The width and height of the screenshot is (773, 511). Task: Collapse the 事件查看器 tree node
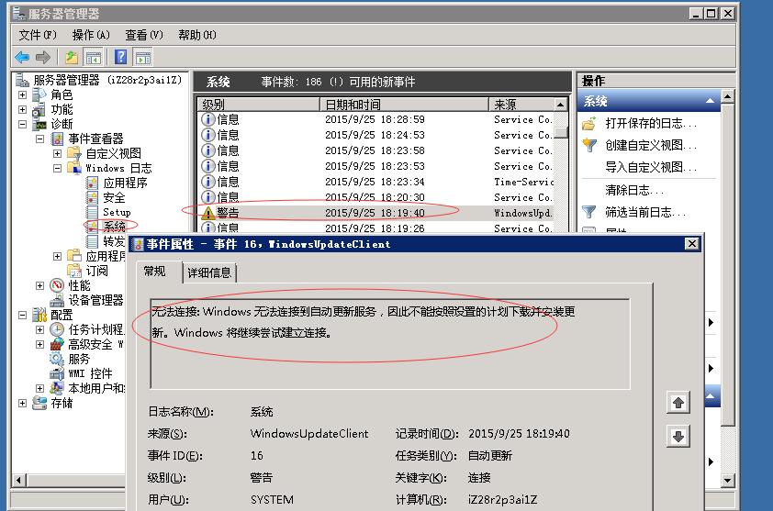point(39,139)
